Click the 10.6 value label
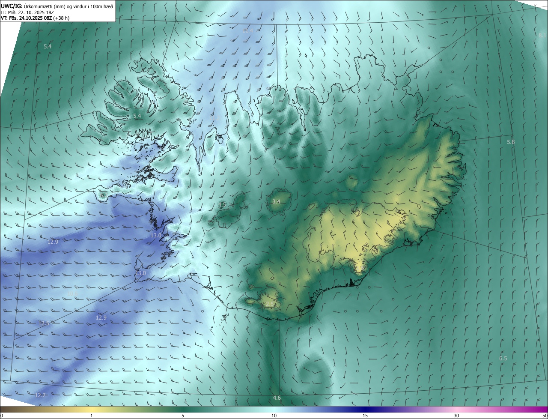The width and height of the screenshot is (548, 419). point(73,293)
